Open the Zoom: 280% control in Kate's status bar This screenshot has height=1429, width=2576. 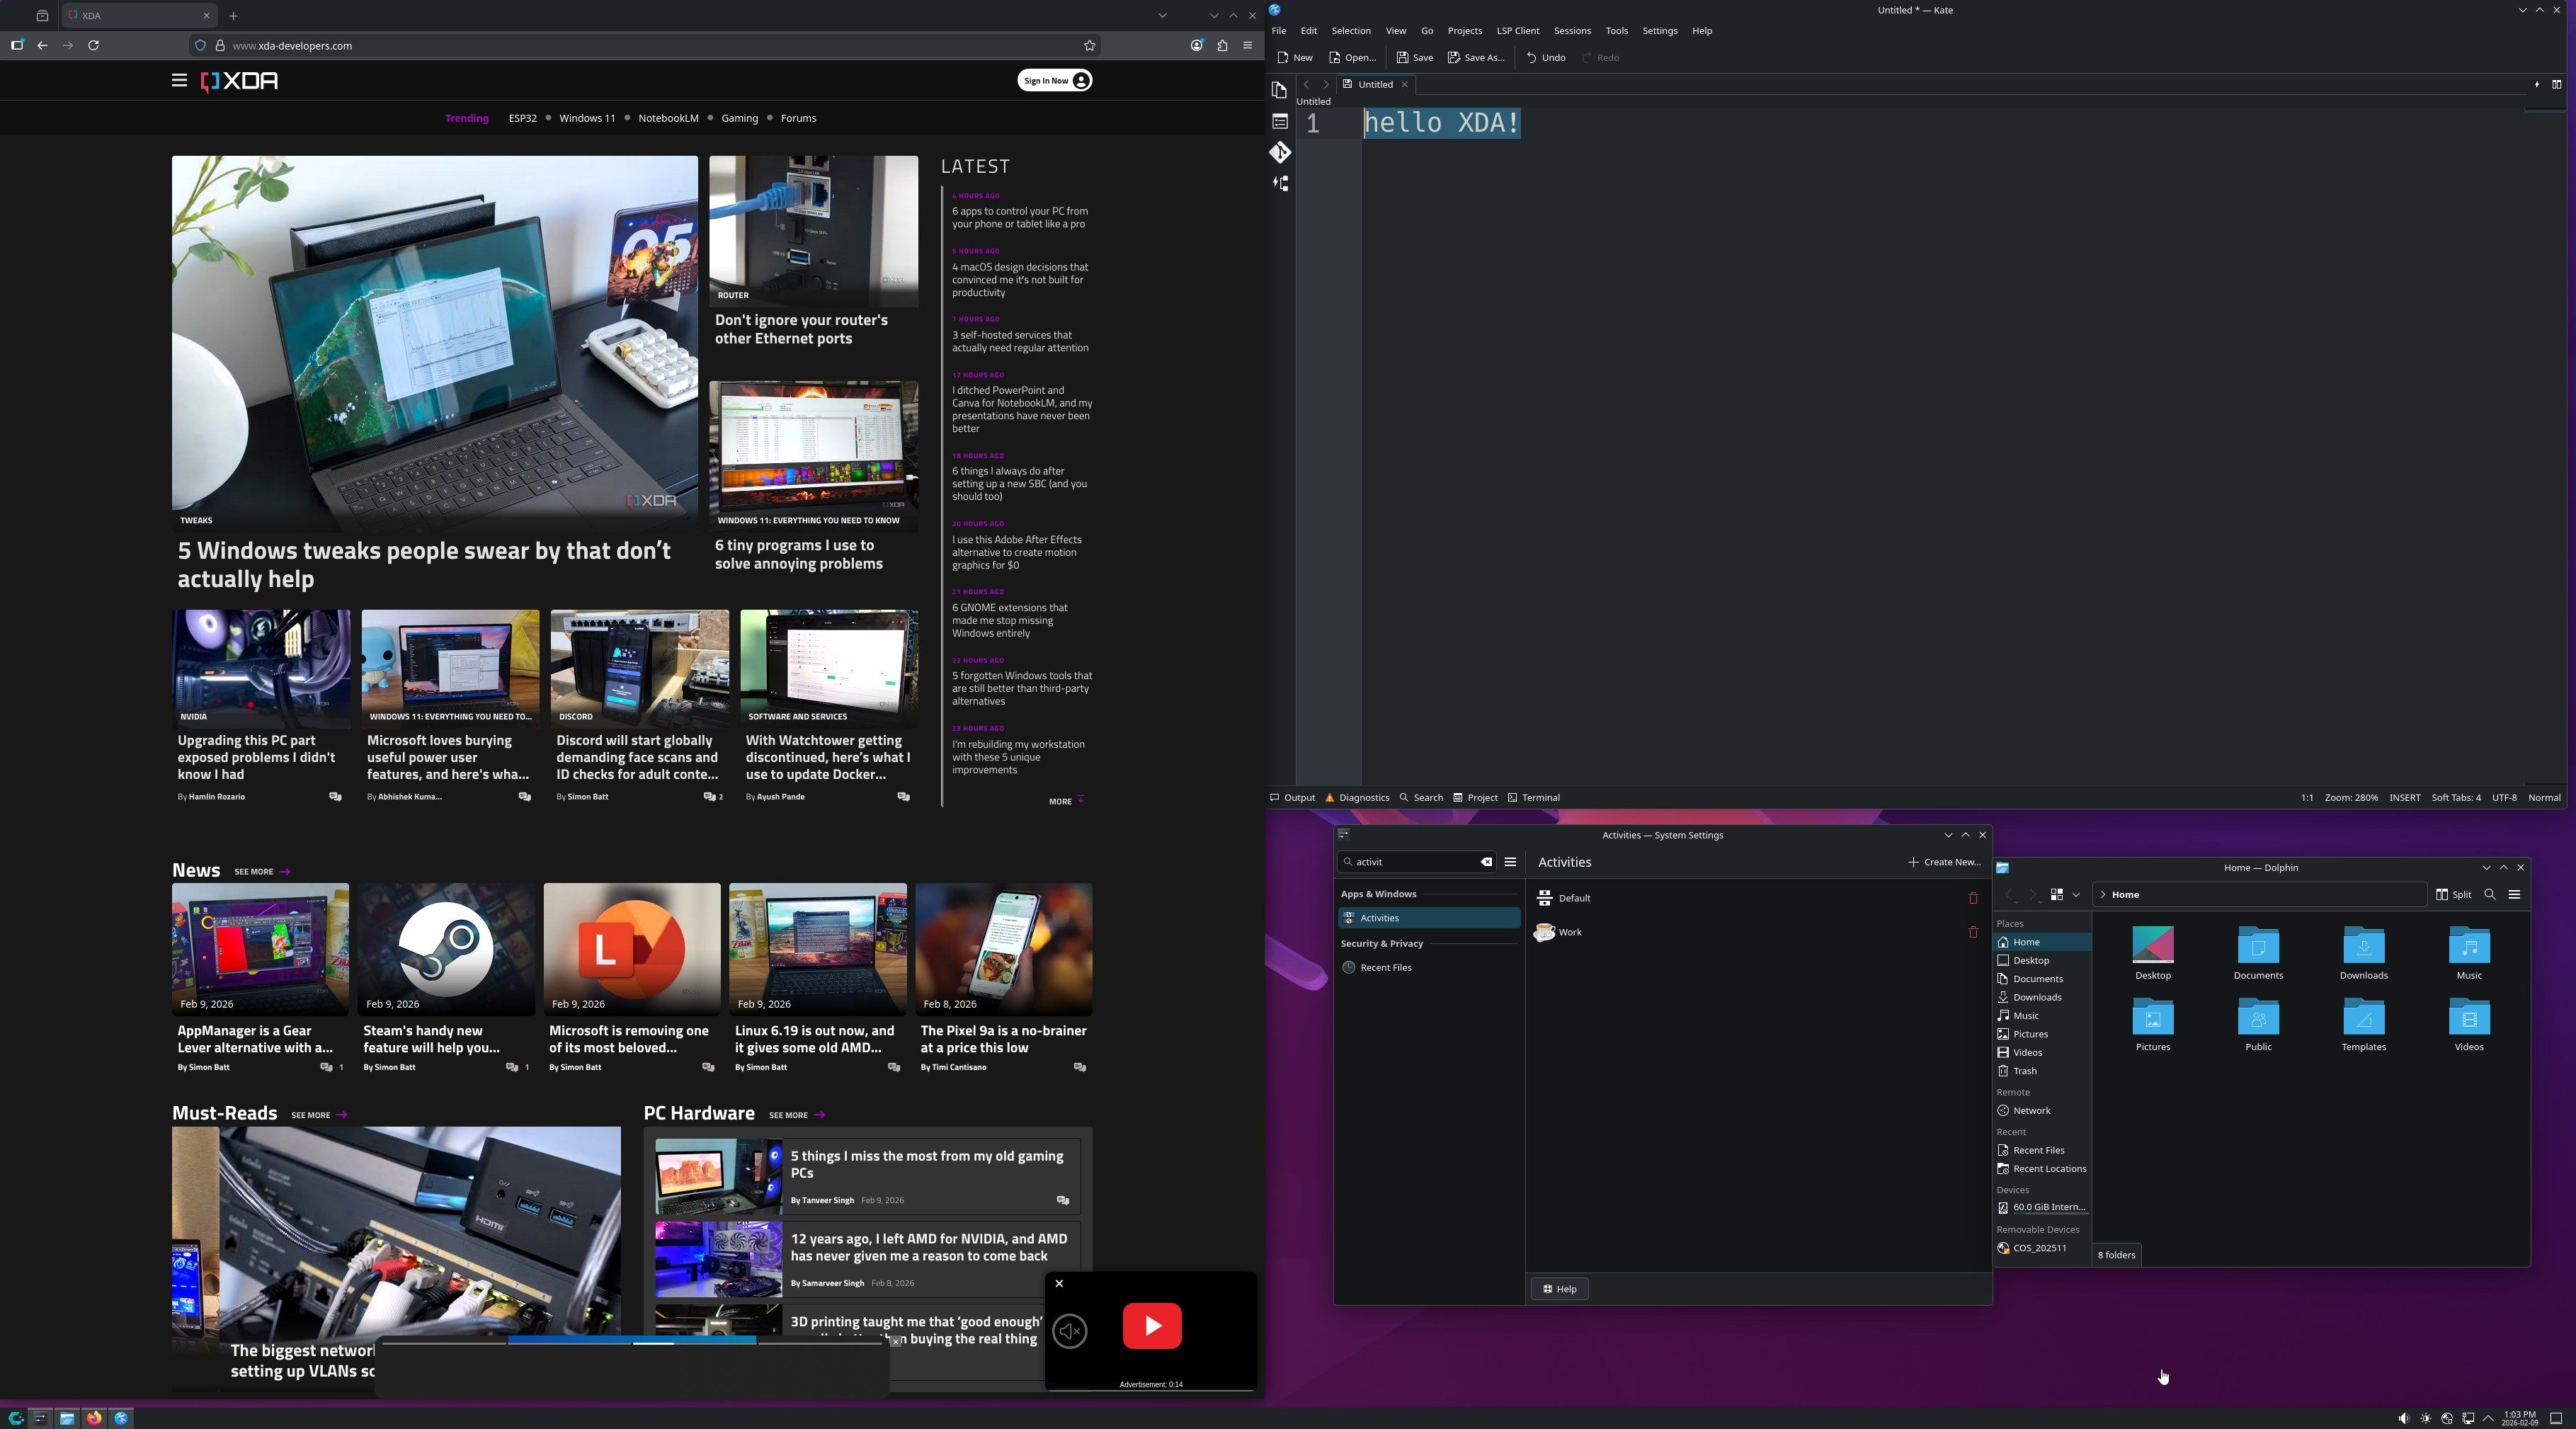point(2351,798)
